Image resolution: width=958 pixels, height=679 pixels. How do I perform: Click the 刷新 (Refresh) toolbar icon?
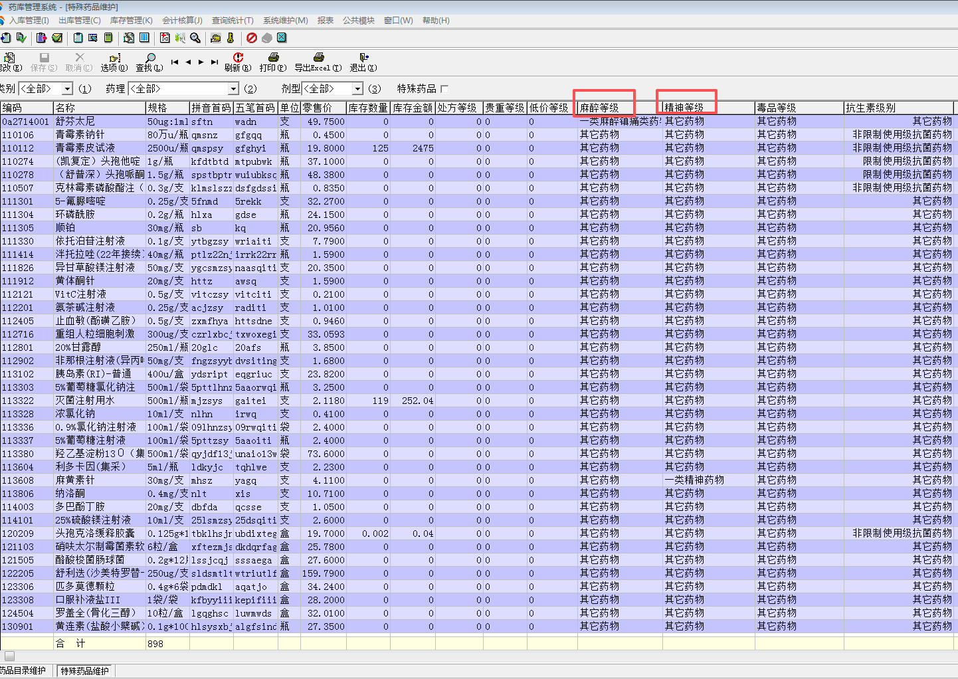click(x=238, y=58)
